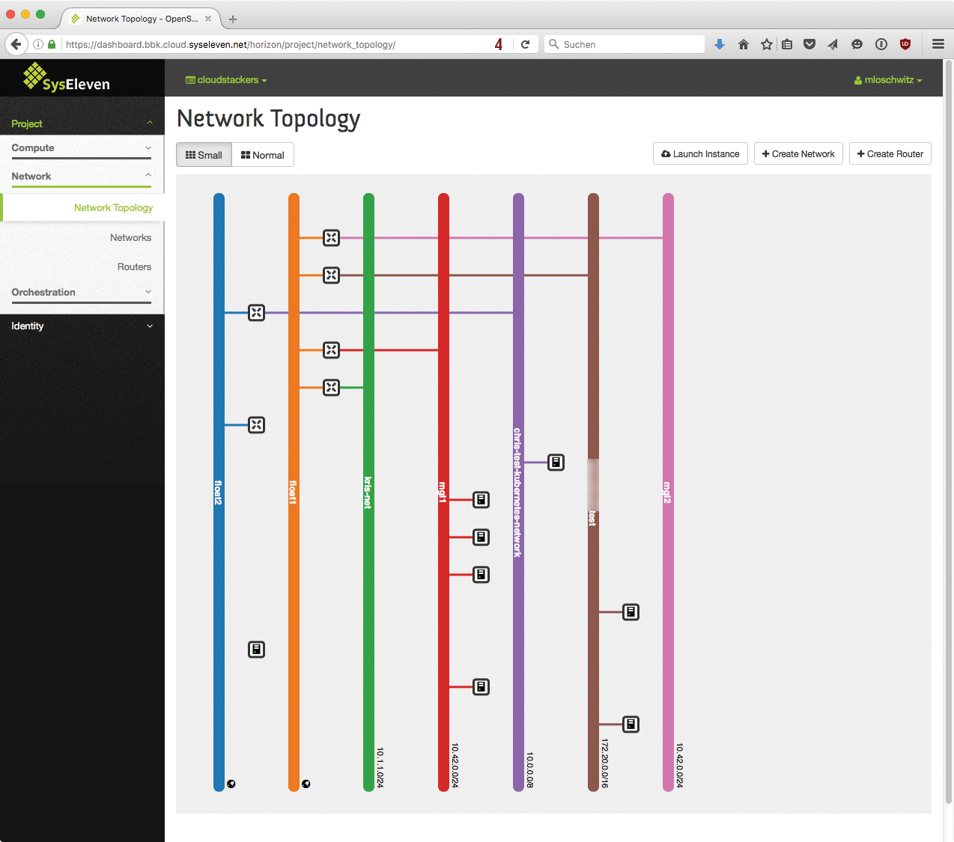Select Networks in the sidebar
Viewport: 954px width, 842px height.
coord(131,237)
